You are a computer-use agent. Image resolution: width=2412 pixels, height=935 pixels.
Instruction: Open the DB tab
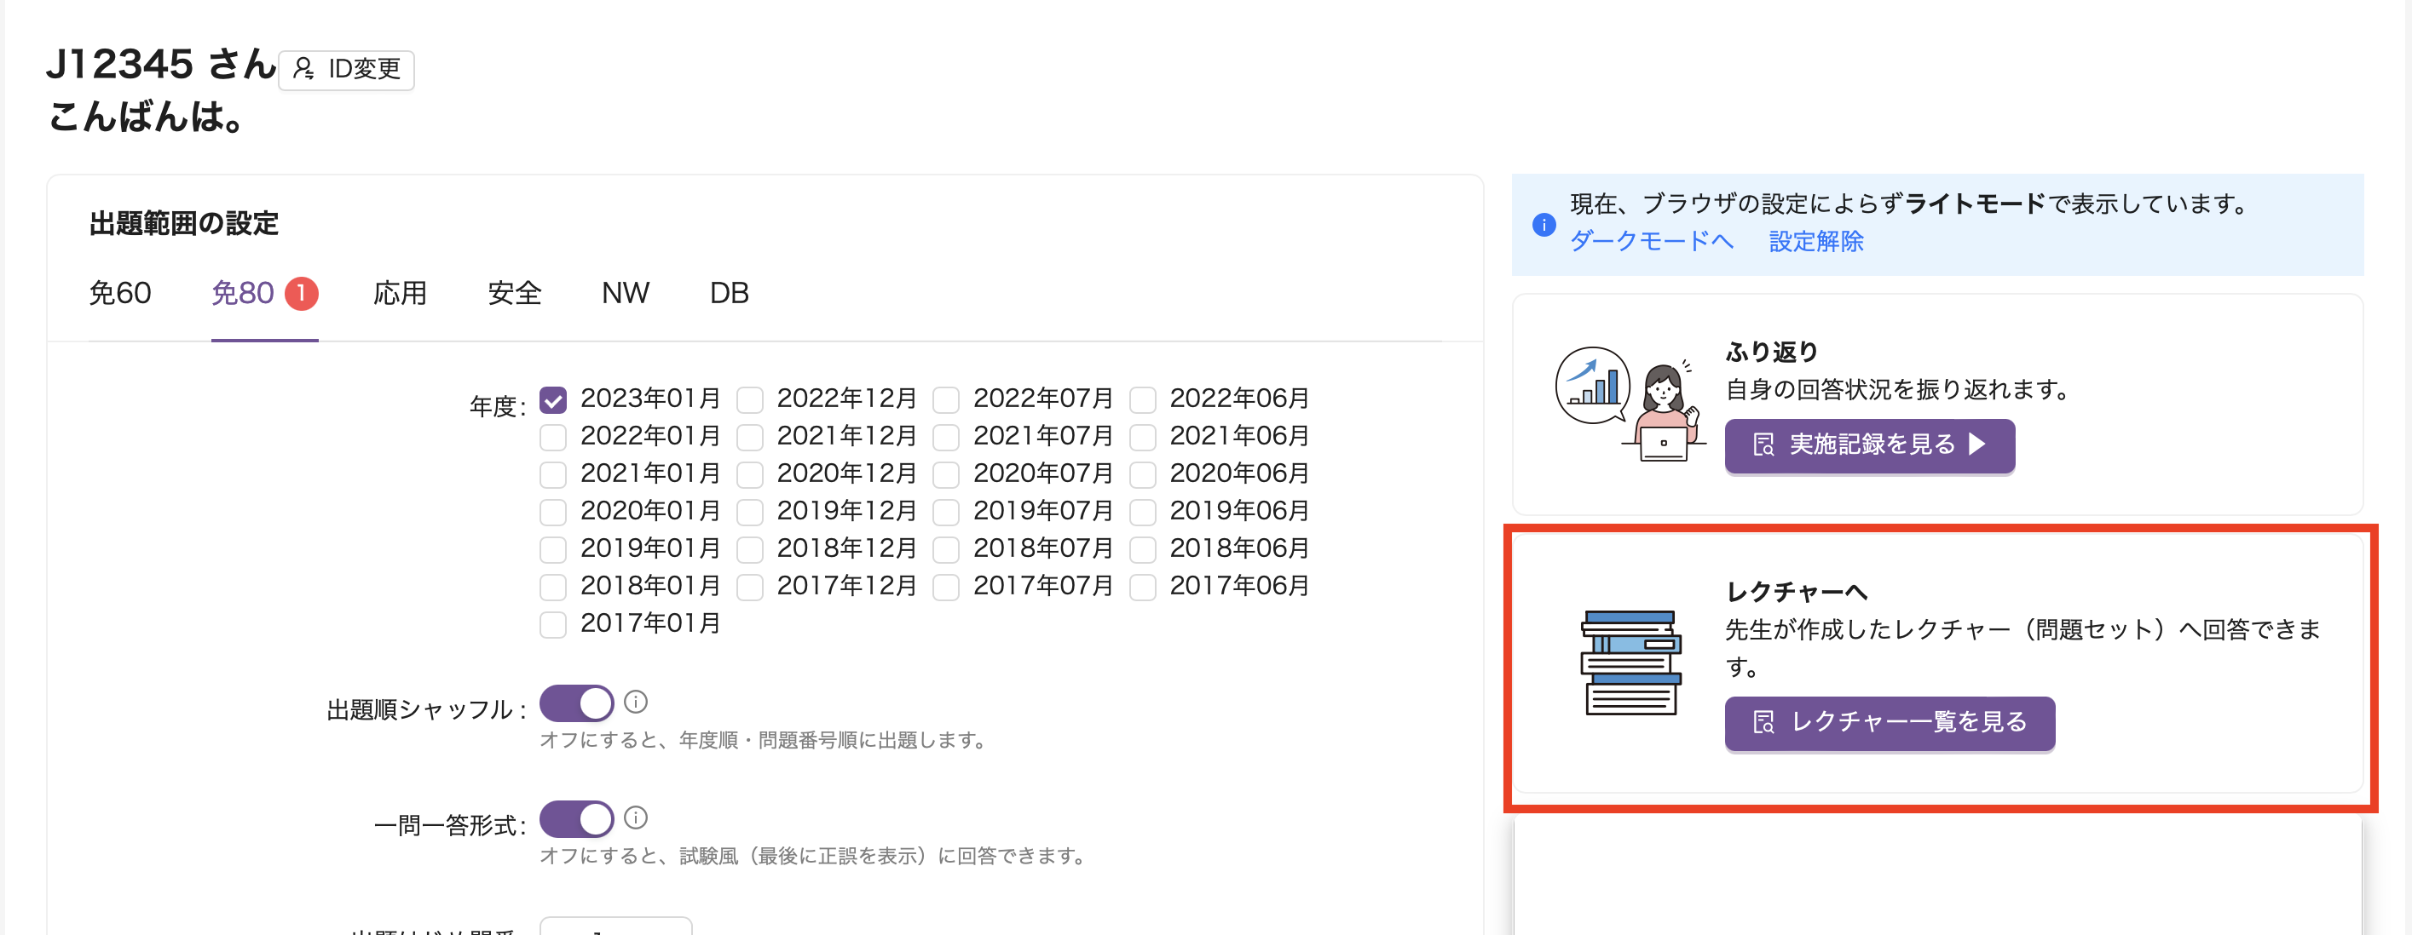tap(729, 293)
